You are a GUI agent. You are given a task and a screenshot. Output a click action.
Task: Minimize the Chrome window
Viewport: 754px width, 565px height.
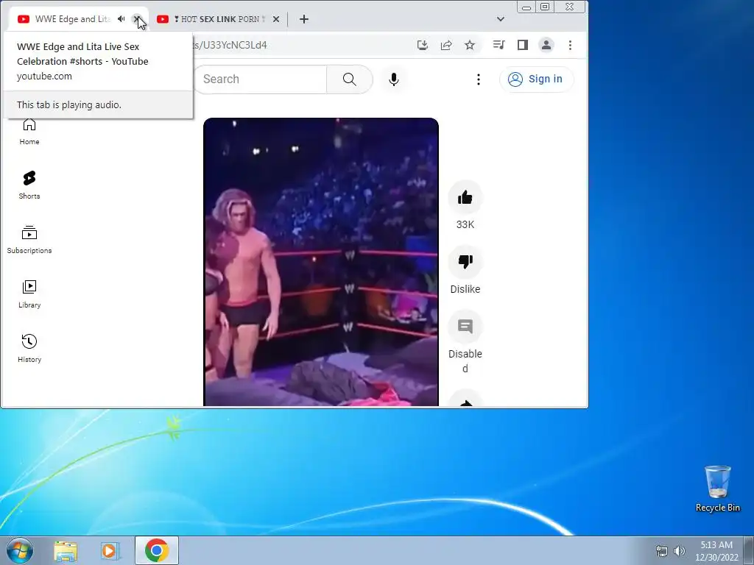click(x=526, y=7)
